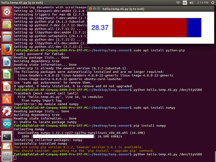Open Ubuntu Software center

click(x=7, y=99)
